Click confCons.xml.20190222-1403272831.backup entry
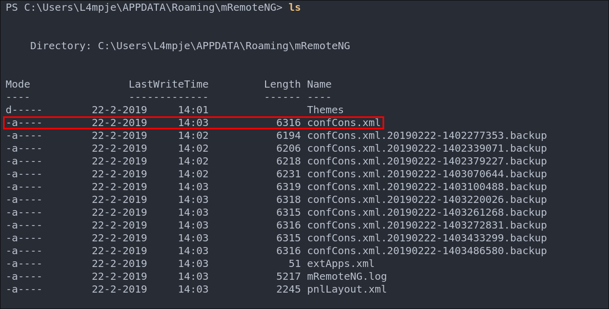The height and width of the screenshot is (309, 609). (x=427, y=225)
